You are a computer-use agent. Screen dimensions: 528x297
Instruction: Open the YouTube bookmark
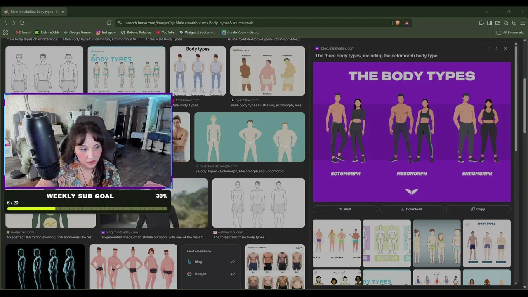(x=165, y=32)
